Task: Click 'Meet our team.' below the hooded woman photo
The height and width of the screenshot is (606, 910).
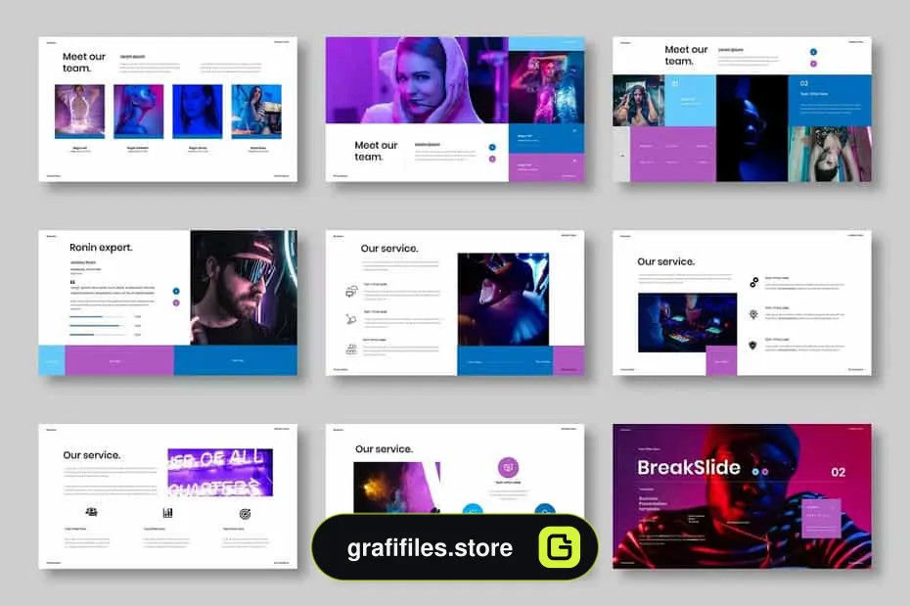Action: click(376, 151)
